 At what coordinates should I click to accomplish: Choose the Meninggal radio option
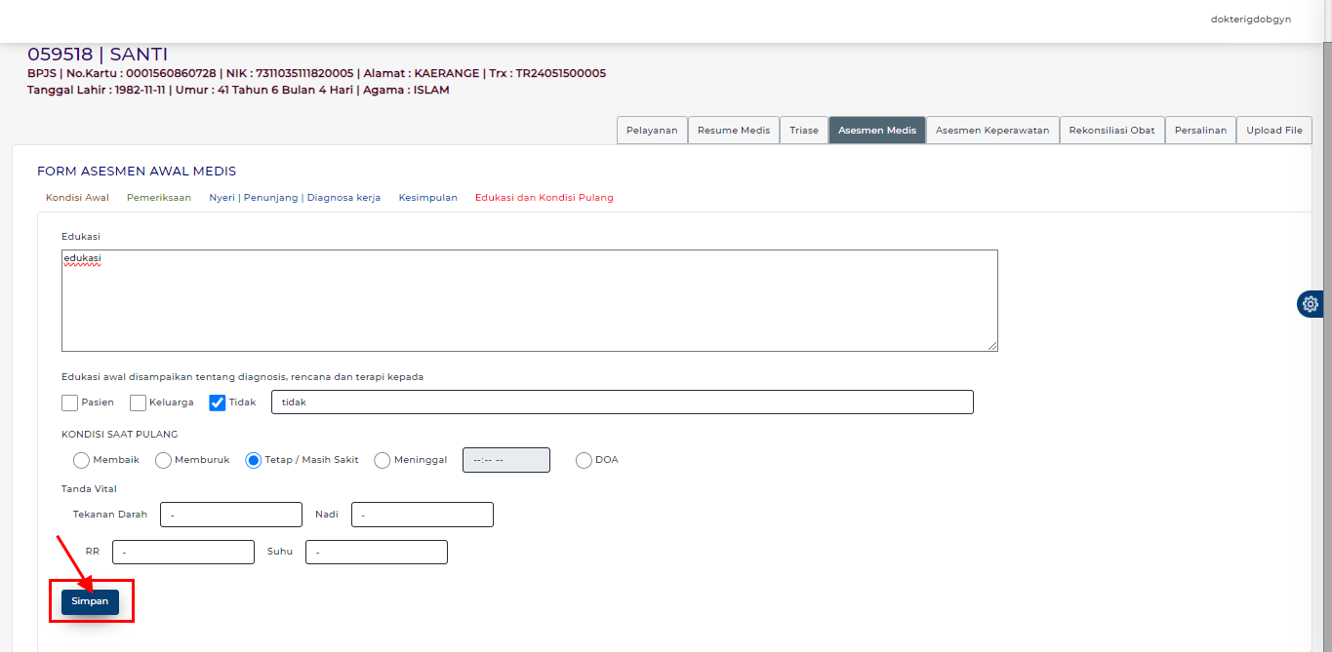coord(383,460)
